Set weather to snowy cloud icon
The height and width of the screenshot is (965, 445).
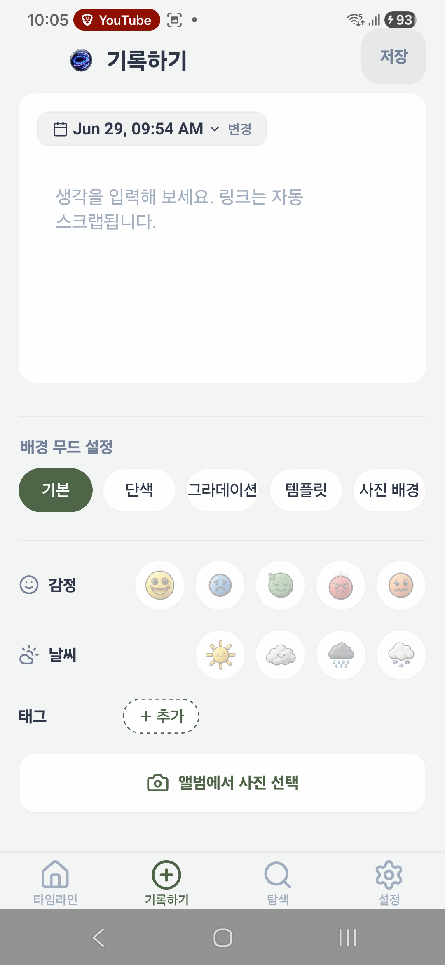[x=401, y=655]
